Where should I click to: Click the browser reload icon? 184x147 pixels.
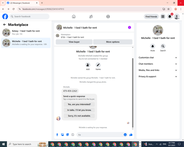click(14, 9)
